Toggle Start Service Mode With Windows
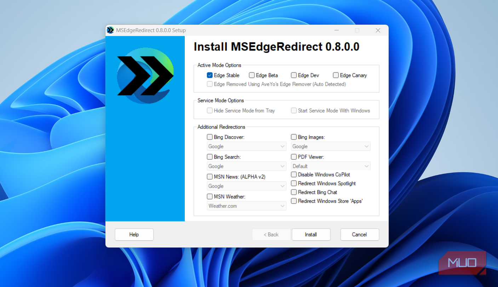The width and height of the screenshot is (498, 287). pos(294,110)
